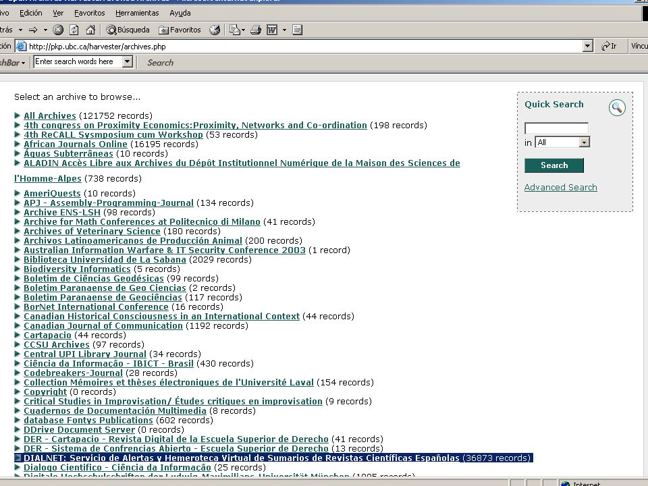The image size is (648, 486).
Task: Click the Discuss notes toolbar icon
Action: click(x=297, y=30)
